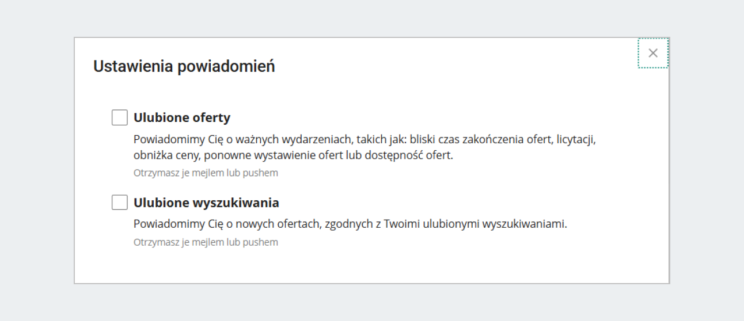Viewport: 744px width, 321px height.
Task: Click 'Otrzymasz je mejlem lub pushem' under Ulubione wyszukiwania
Action: [206, 242]
